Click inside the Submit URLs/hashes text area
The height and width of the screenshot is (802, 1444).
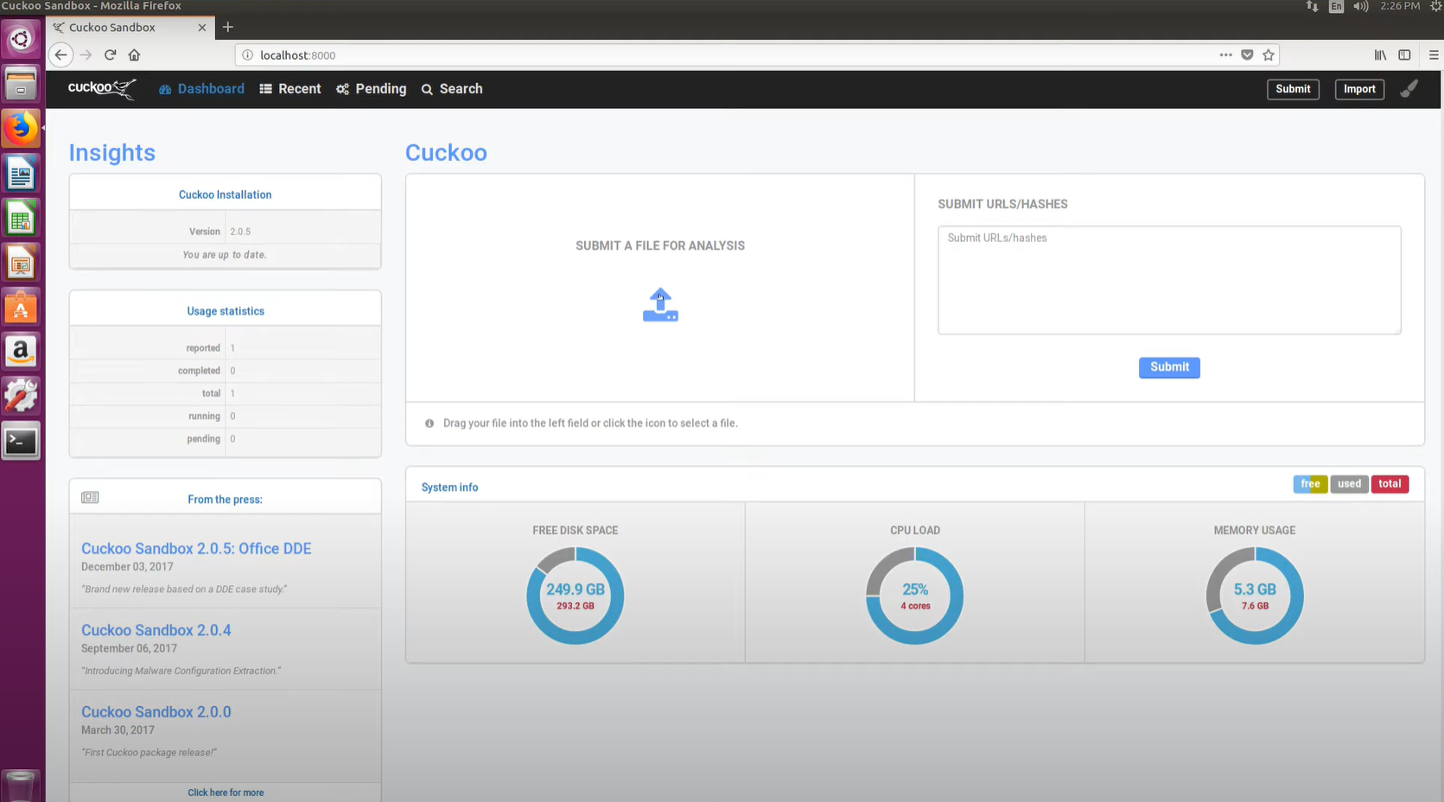point(1168,280)
